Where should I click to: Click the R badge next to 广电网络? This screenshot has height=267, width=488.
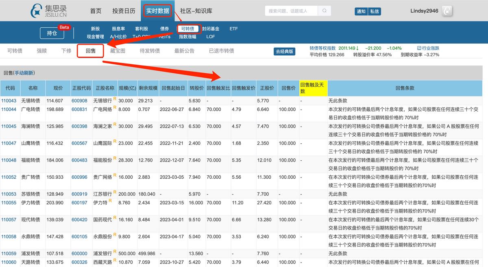[x=114, y=108]
